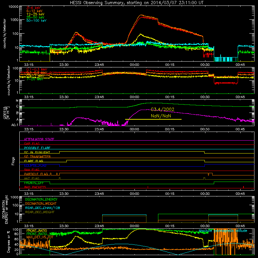This screenshot has width=258, height=258.
Task: Select the 00:45 tick under the Flags panel
Action: coord(240,194)
